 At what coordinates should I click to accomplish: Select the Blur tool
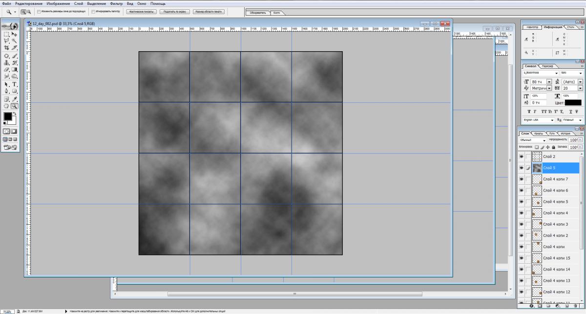(6, 76)
